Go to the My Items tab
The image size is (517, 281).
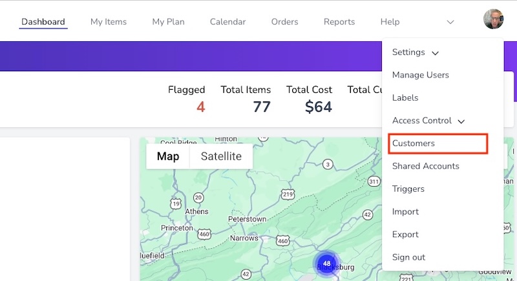[x=109, y=22]
